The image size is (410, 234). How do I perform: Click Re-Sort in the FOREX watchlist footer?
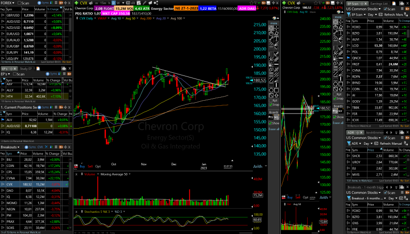pyautogui.click(x=67, y=62)
